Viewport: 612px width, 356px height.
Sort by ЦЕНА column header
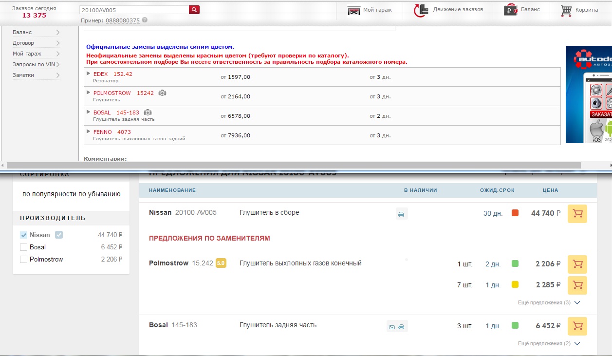[x=551, y=190]
